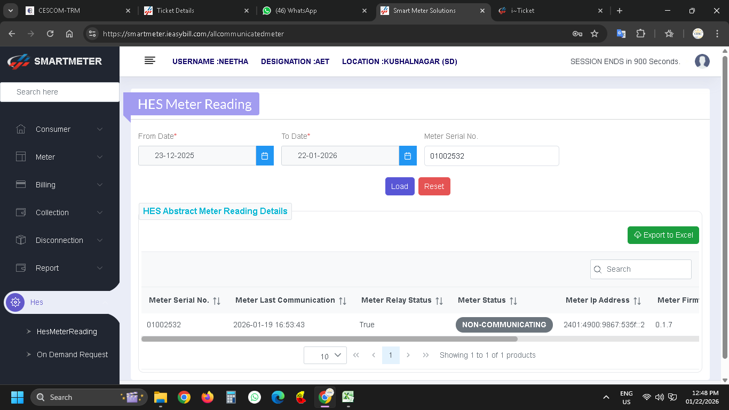Click the user profile avatar icon
The height and width of the screenshot is (410, 729).
click(x=702, y=61)
